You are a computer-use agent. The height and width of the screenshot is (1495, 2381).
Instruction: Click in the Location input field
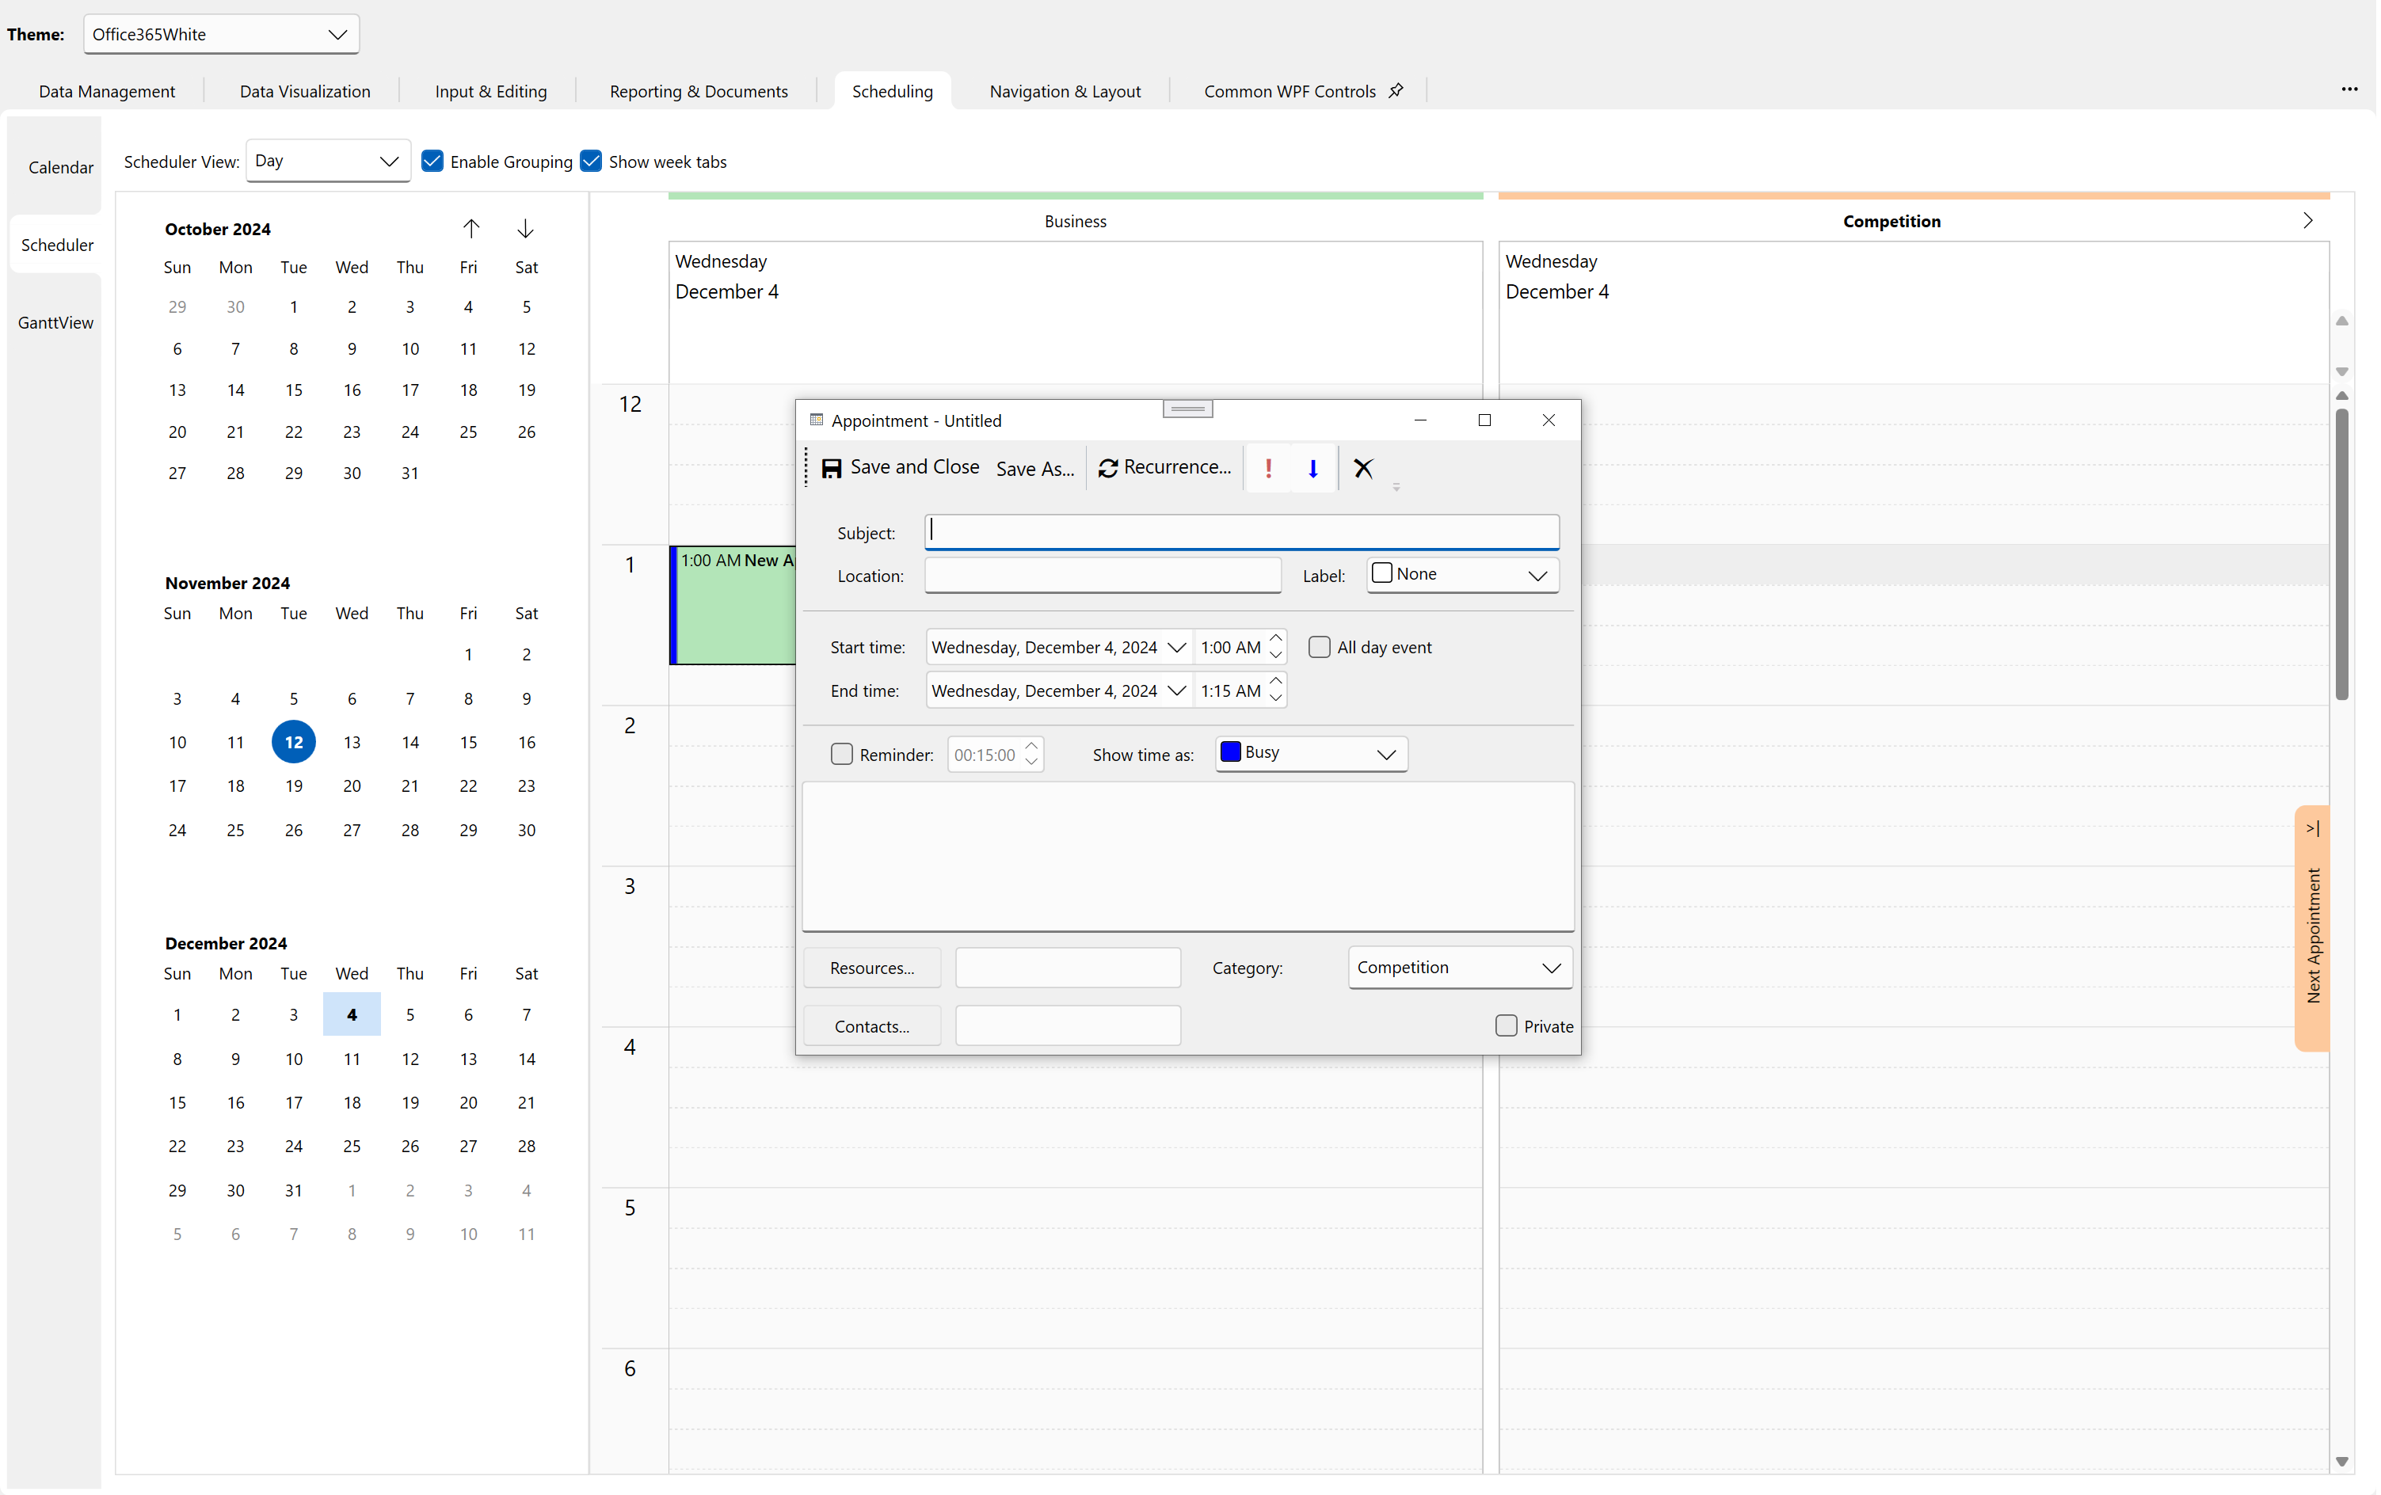coord(1103,576)
